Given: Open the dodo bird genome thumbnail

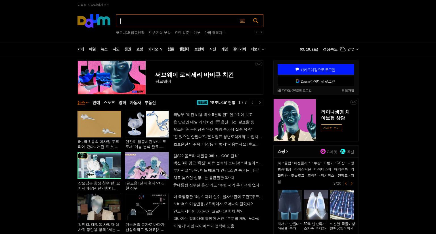Looking at the screenshot, I should point(147,124).
